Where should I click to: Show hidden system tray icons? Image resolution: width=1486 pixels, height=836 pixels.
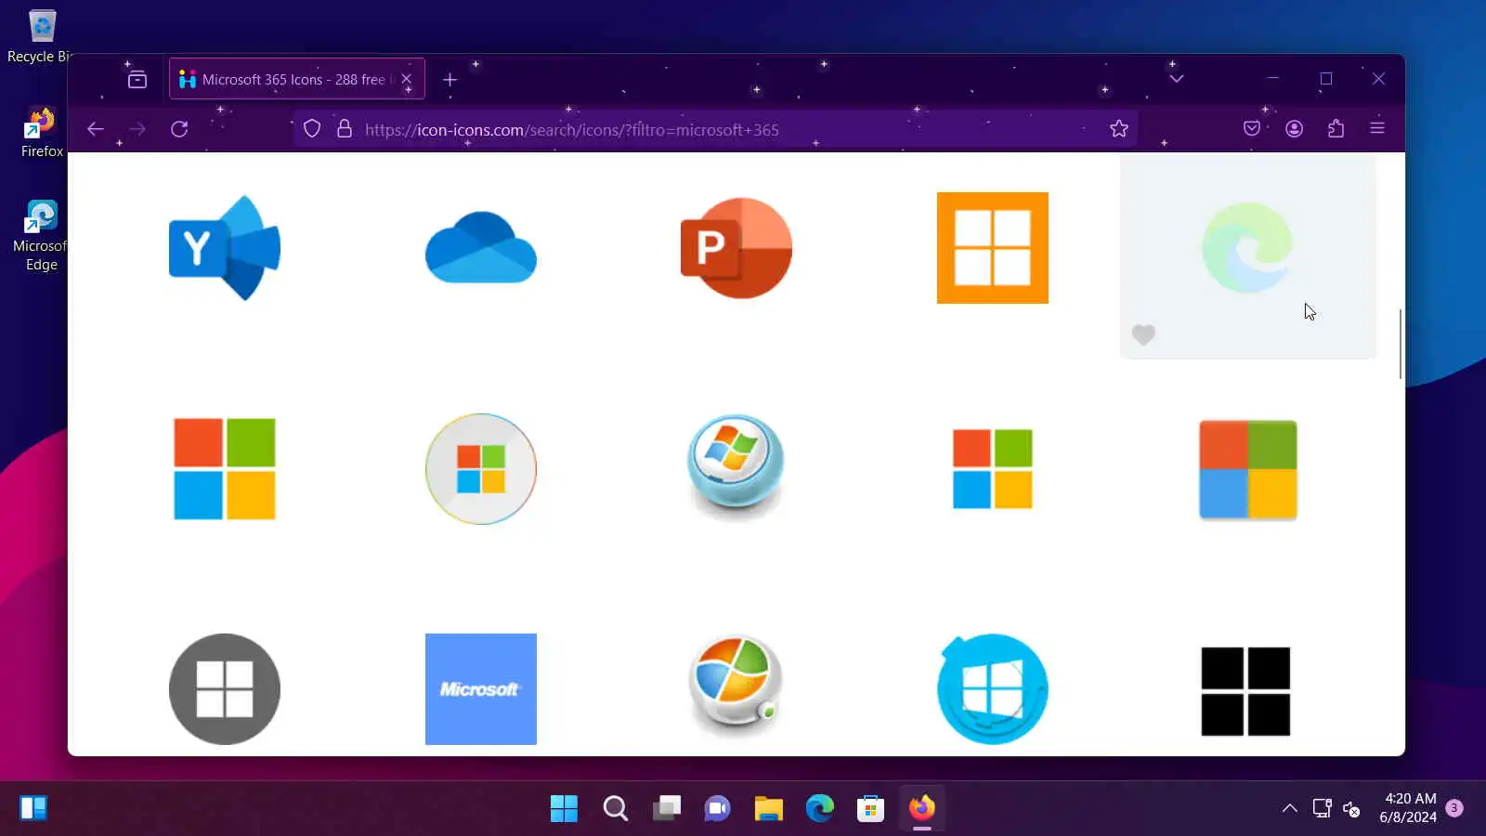click(x=1290, y=808)
